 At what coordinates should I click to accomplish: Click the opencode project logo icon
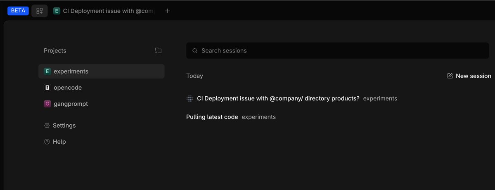coord(47,88)
